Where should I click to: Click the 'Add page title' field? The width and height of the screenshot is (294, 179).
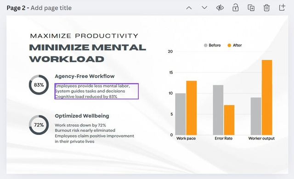click(x=51, y=8)
